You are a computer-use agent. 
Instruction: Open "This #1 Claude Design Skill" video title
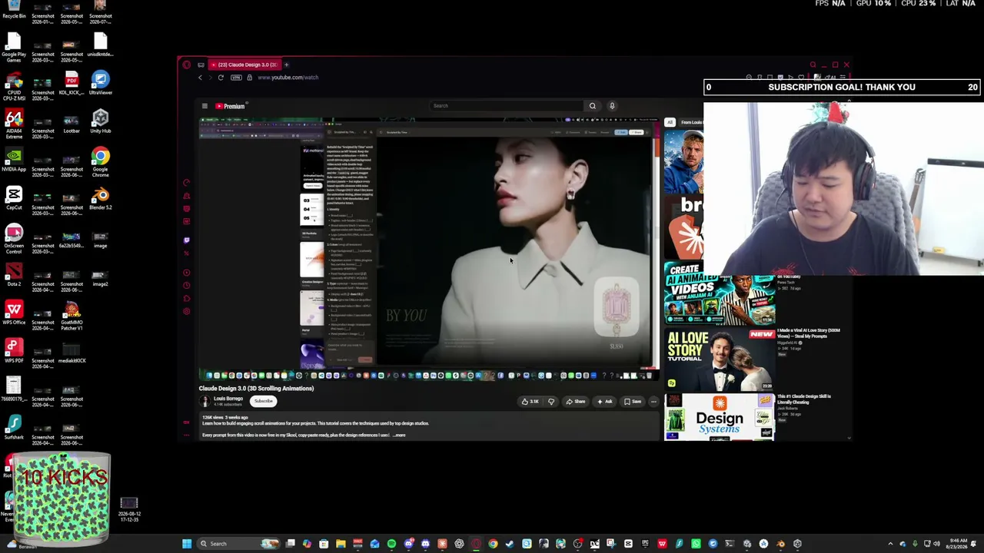click(804, 399)
